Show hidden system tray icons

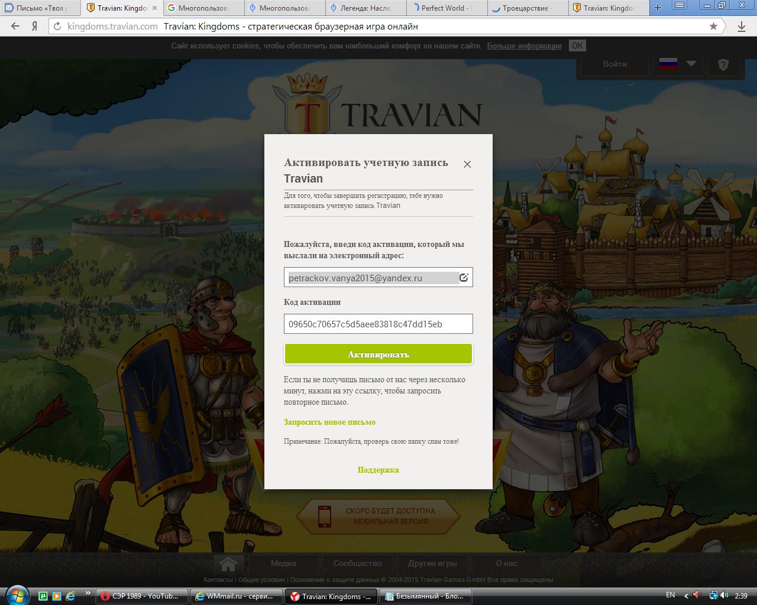tap(686, 596)
